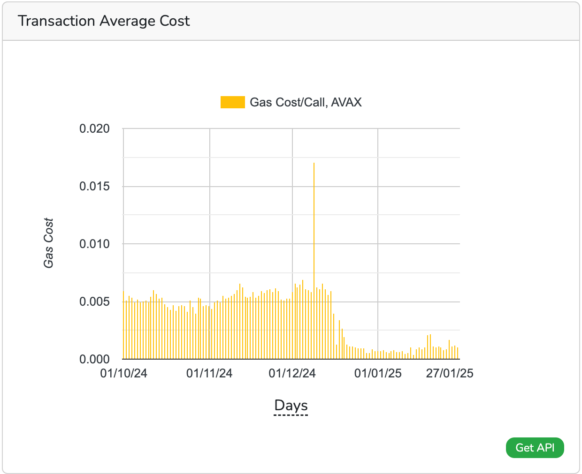The width and height of the screenshot is (582, 474).
Task: Click the 01/12/24 date on the x-axis
Action: tap(293, 374)
